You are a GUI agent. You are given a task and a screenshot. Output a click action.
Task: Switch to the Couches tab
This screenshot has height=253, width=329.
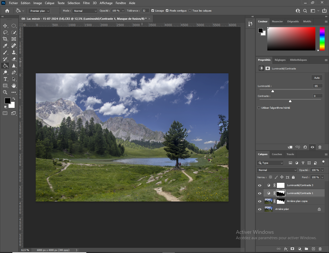click(277, 154)
